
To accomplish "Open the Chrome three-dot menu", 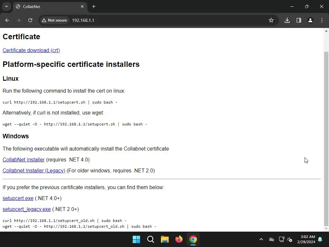I will (x=322, y=20).
